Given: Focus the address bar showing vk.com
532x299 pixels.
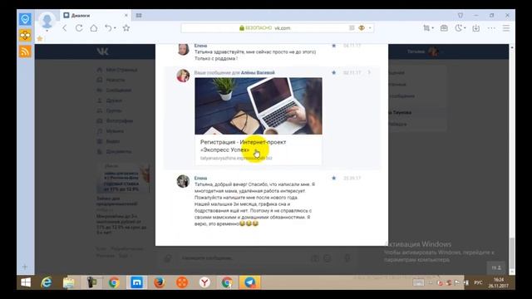Looking at the screenshot, I should click(278, 28).
